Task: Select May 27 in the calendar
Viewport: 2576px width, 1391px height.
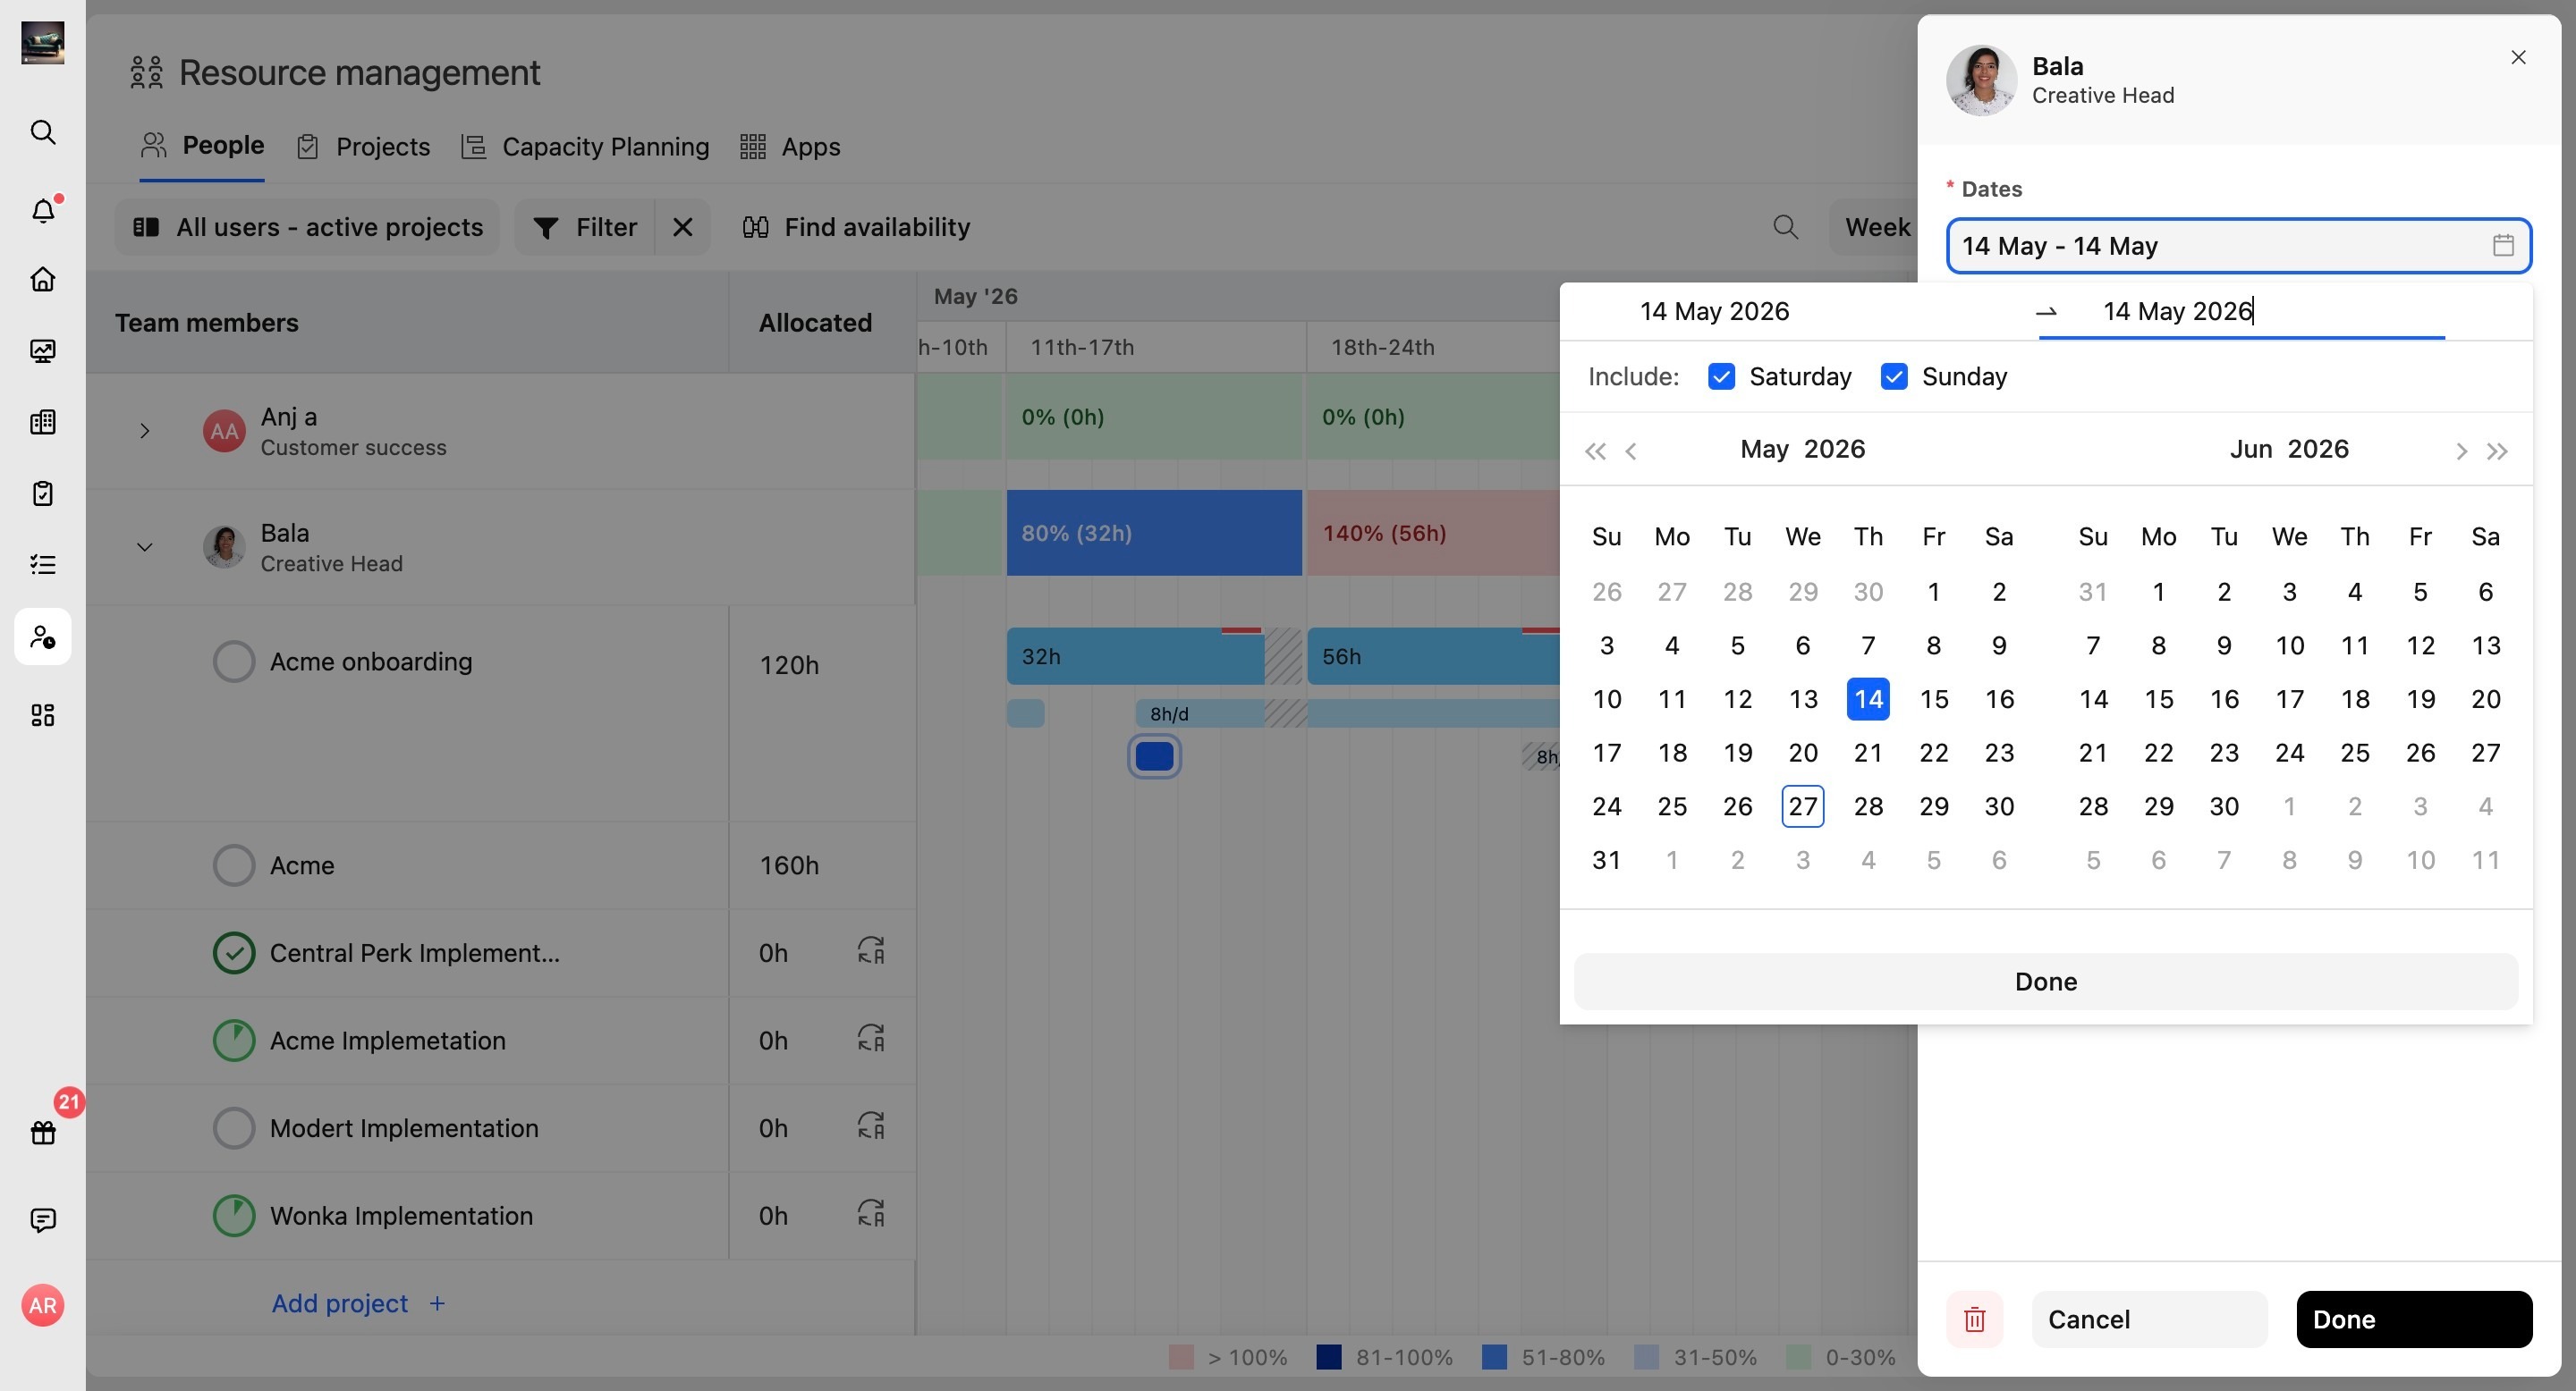Action: [1803, 806]
